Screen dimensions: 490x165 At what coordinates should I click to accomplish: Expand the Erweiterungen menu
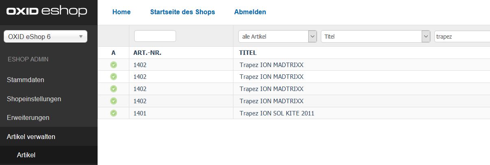28,117
